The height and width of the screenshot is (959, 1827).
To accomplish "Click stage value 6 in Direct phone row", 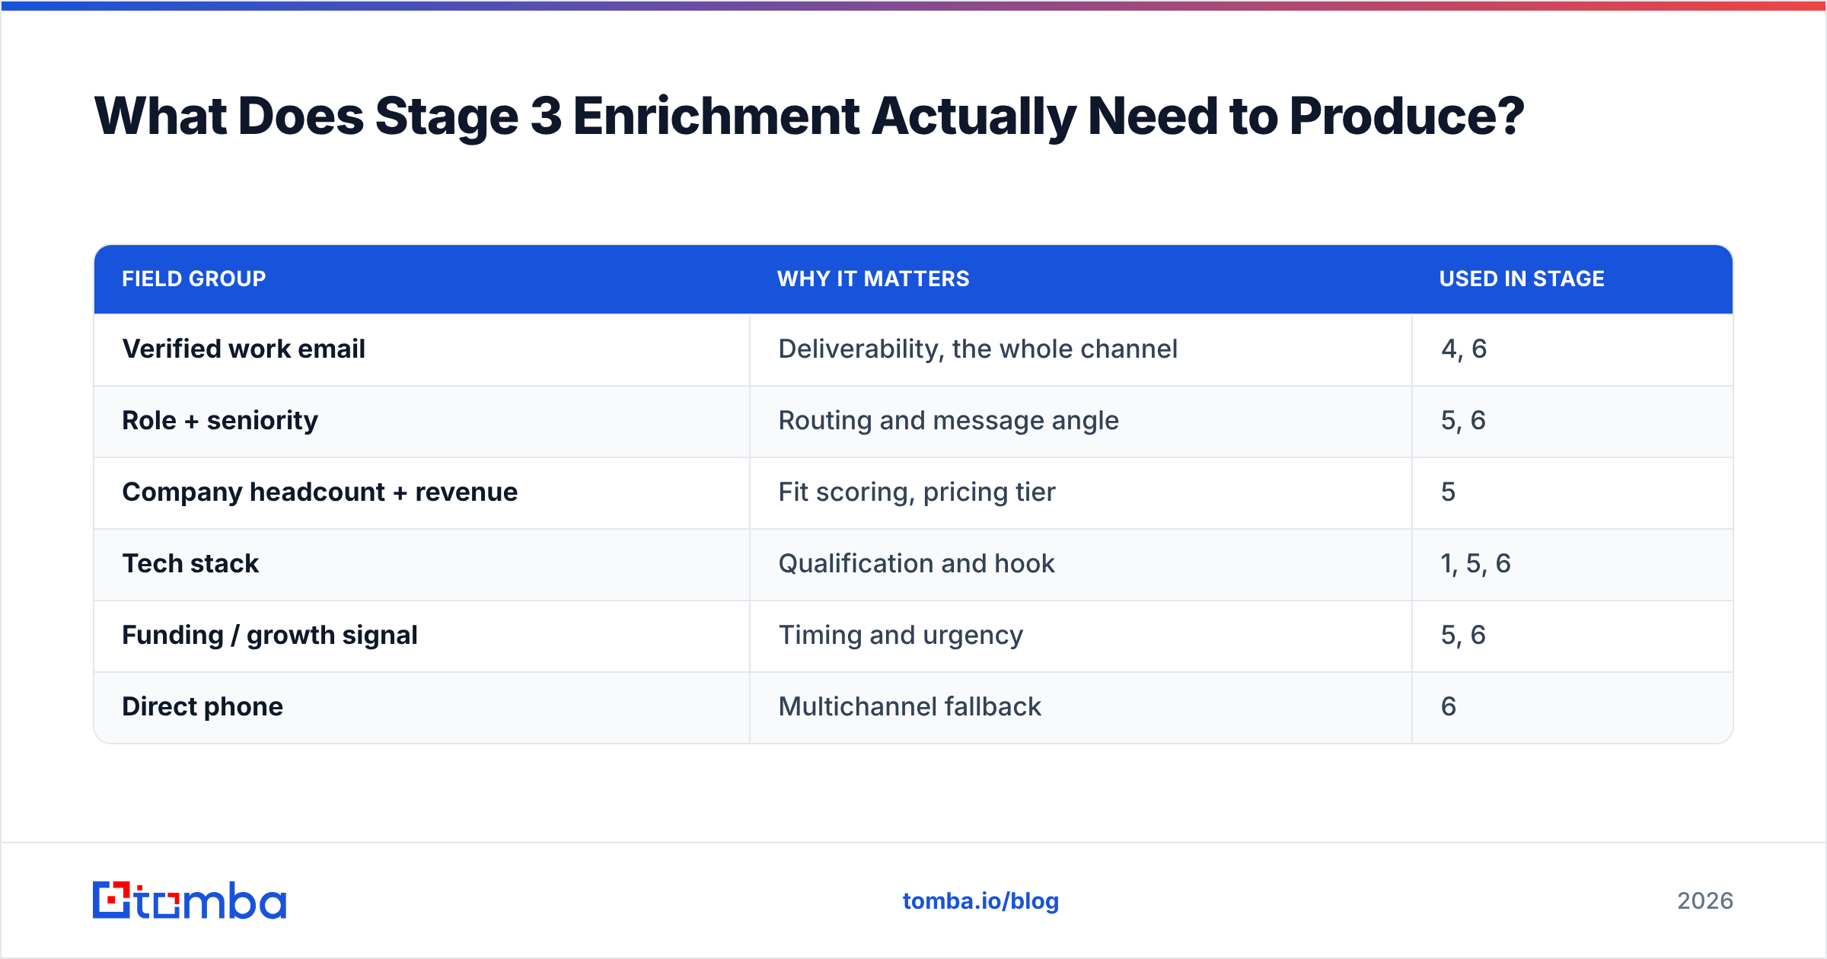I will pos(1448,706).
